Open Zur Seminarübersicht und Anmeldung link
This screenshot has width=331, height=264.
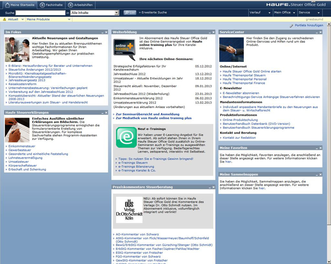[147, 114]
